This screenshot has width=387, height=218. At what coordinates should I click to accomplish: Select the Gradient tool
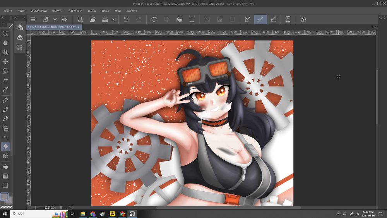click(x=5, y=176)
